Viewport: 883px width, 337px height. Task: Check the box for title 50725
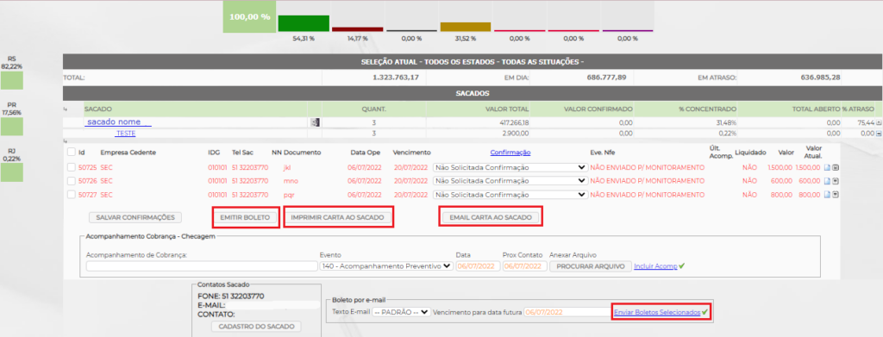point(71,168)
